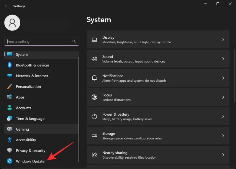Click the Nearby sharing icon

click(94, 155)
